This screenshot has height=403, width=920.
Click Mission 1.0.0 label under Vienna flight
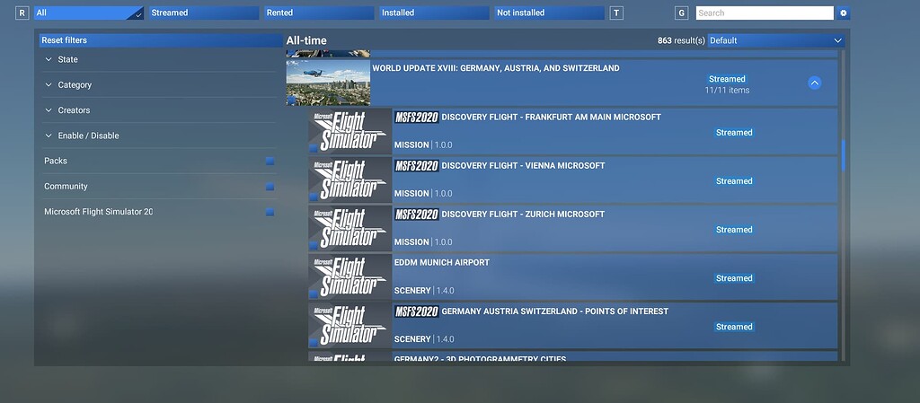tap(423, 193)
